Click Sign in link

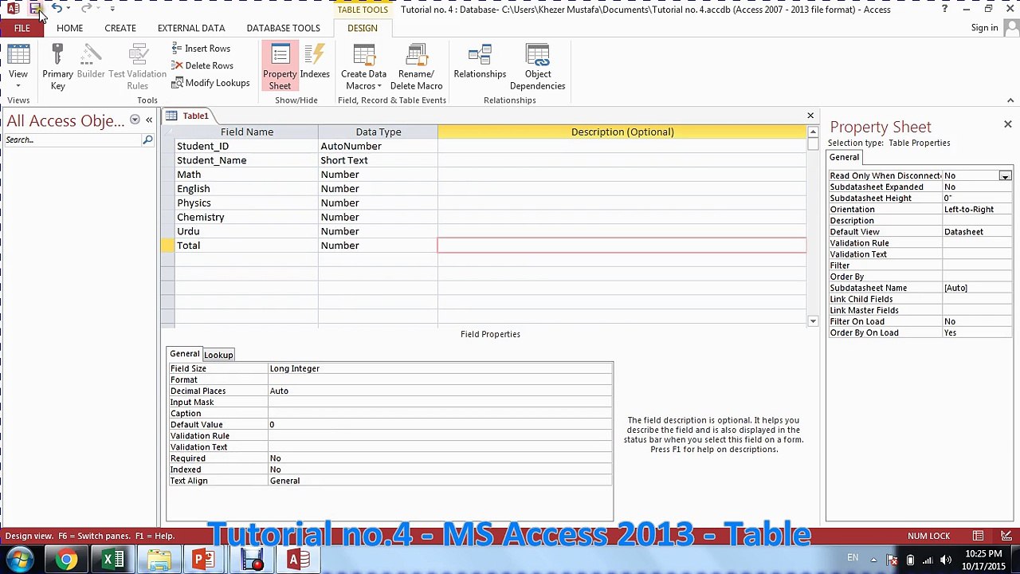(x=984, y=28)
